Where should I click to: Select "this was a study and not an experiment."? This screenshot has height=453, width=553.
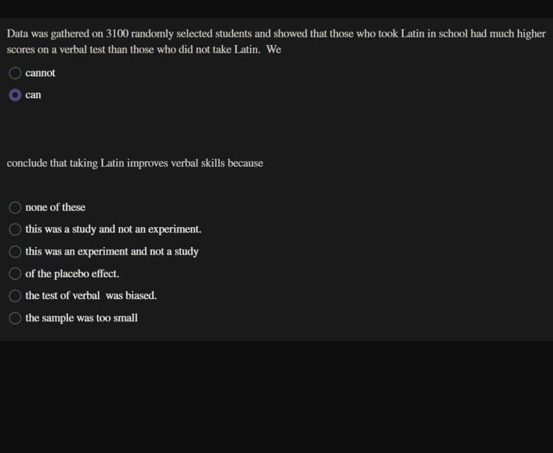15,229
